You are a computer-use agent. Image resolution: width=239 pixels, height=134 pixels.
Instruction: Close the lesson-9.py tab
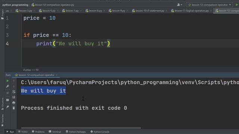(127, 11)
